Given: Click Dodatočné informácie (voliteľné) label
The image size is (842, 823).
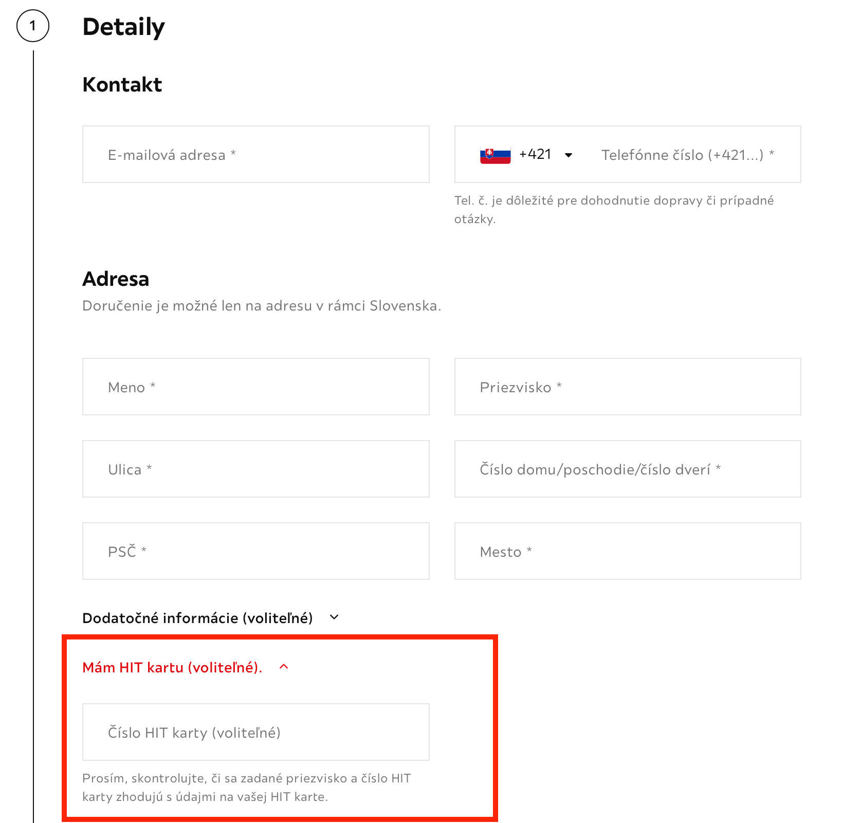Looking at the screenshot, I should pos(197,618).
